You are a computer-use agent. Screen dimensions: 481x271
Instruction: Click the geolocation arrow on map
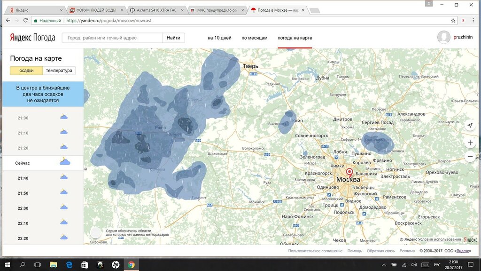(470, 125)
